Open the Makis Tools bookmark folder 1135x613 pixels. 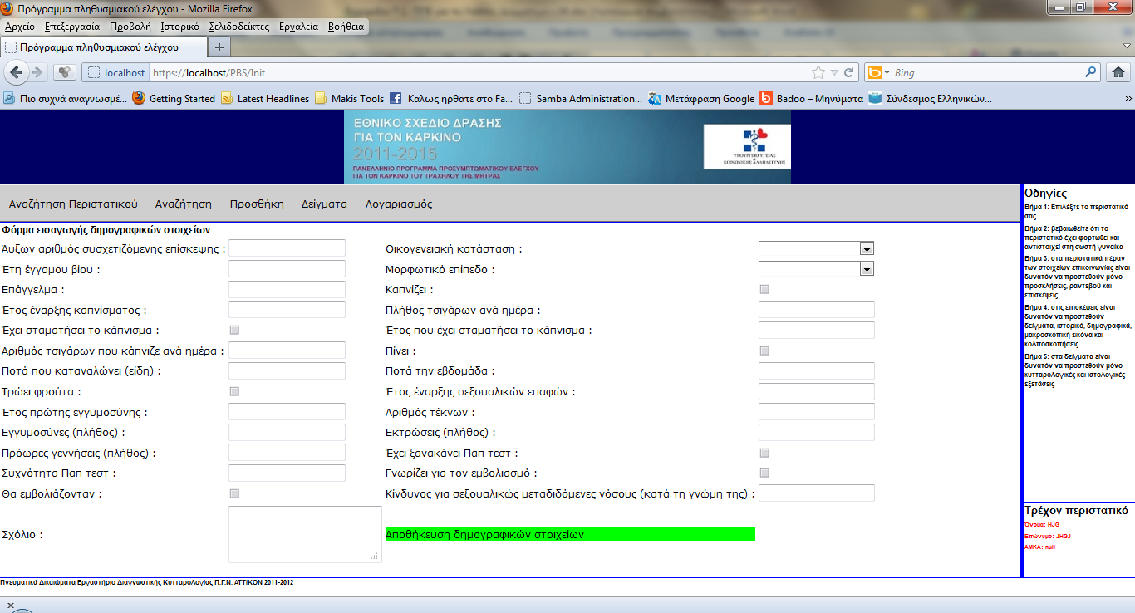(350, 98)
